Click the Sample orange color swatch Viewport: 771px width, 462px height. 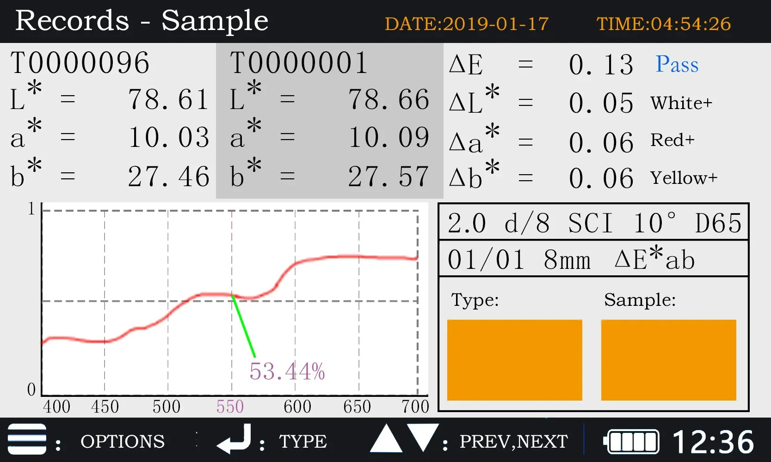pos(668,360)
